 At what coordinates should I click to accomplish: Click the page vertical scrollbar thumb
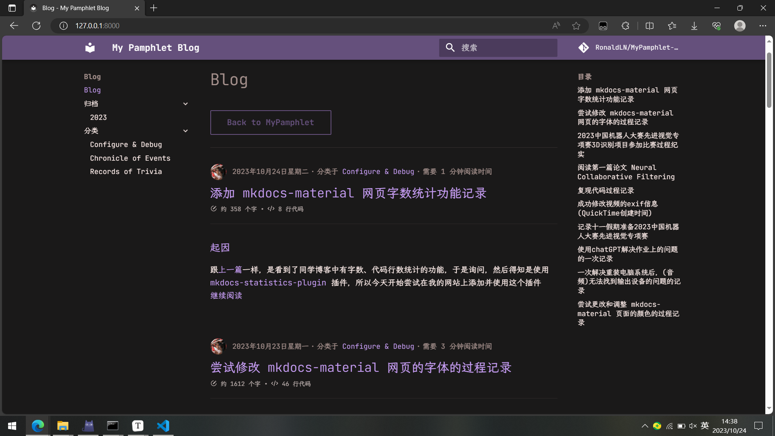(769, 80)
